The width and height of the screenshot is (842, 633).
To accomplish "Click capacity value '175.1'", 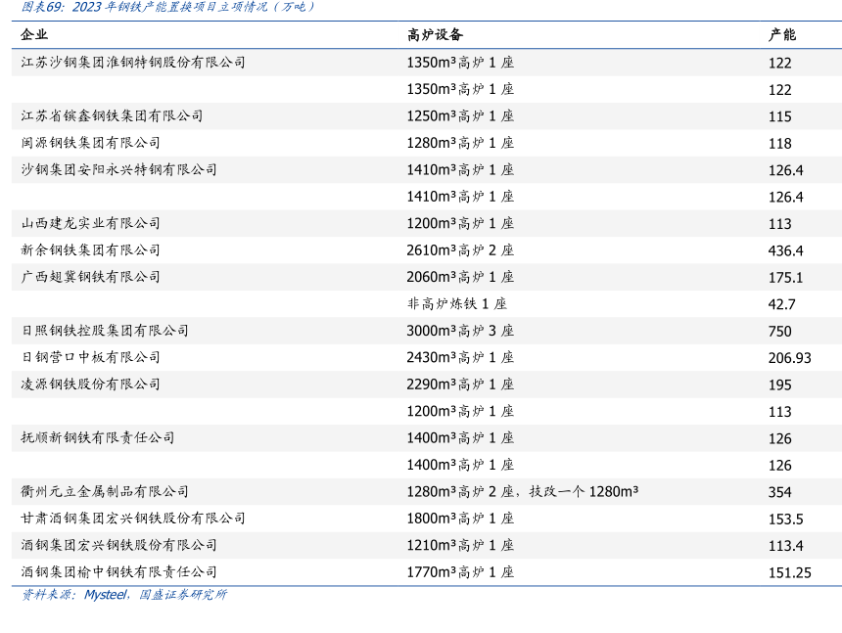I will coord(785,278).
